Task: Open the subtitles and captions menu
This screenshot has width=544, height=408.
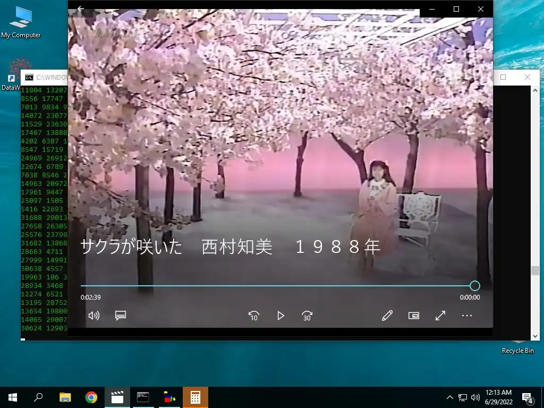Action: tap(121, 316)
